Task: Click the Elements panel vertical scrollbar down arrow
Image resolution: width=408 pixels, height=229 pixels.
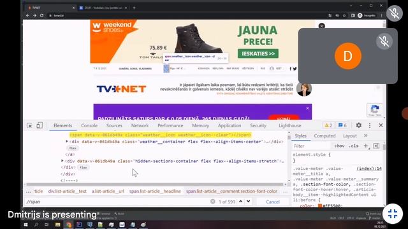Action: 289,181
